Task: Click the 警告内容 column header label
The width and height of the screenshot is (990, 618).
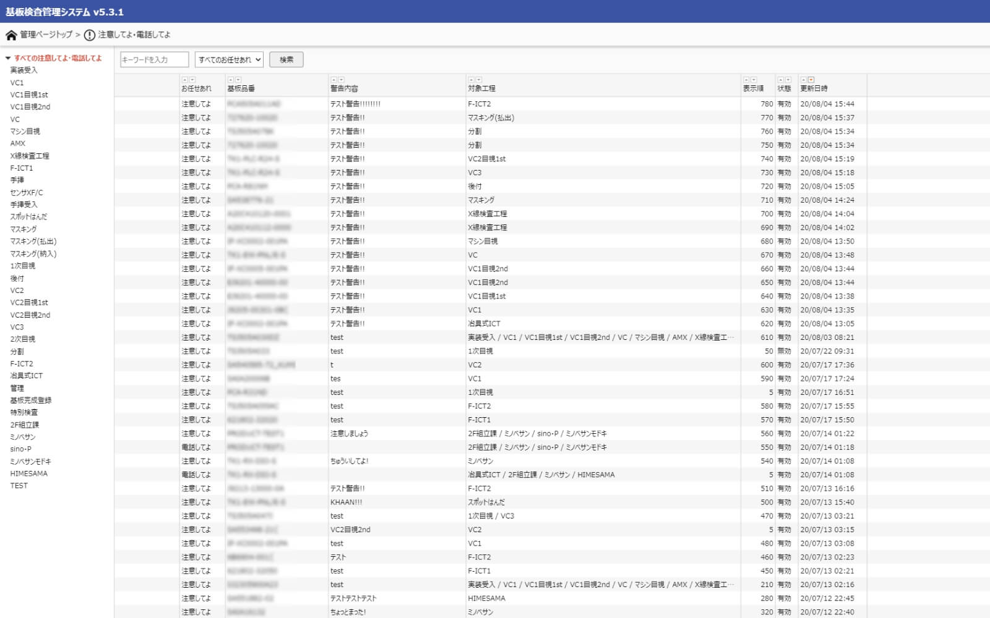Action: tap(344, 88)
